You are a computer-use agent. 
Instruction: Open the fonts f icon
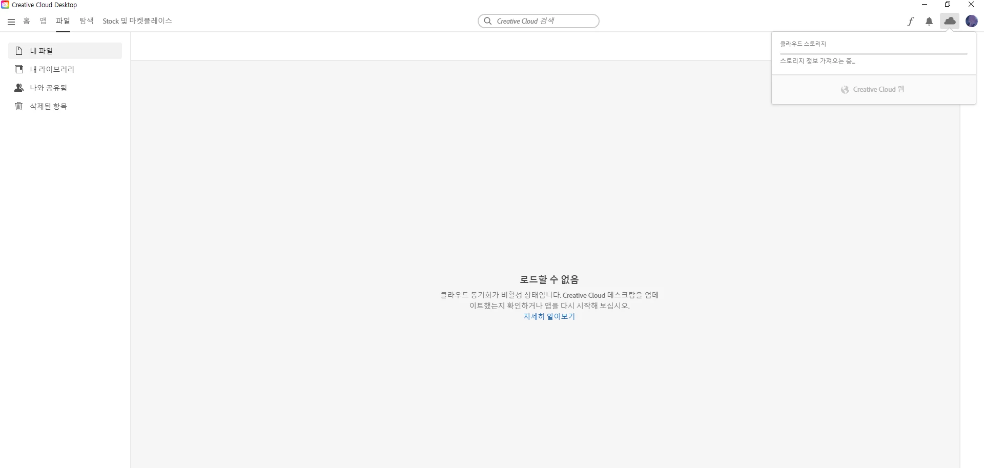pos(910,21)
